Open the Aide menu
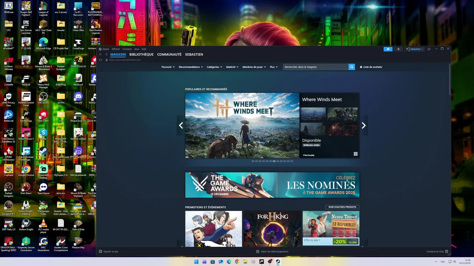The width and height of the screenshot is (474, 266). click(144, 49)
